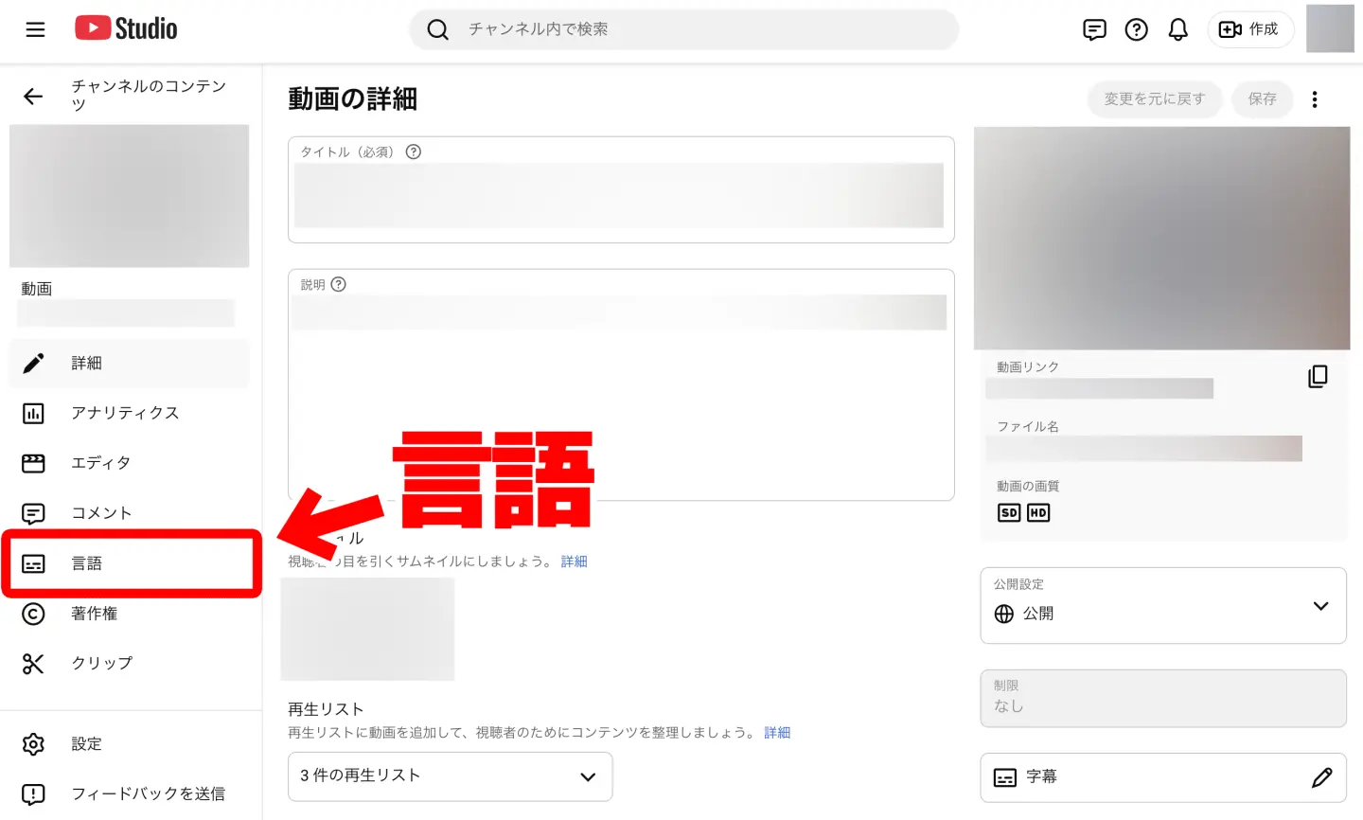Go back using the arrow next to チャンネルのコンテンツ
1363x820 pixels.
point(33,97)
